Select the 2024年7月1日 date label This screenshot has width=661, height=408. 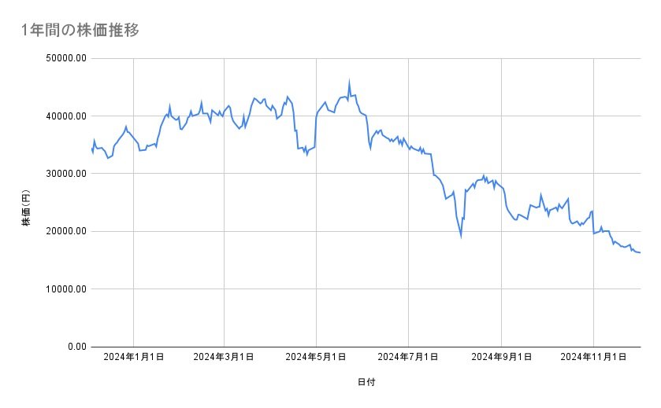(409, 357)
